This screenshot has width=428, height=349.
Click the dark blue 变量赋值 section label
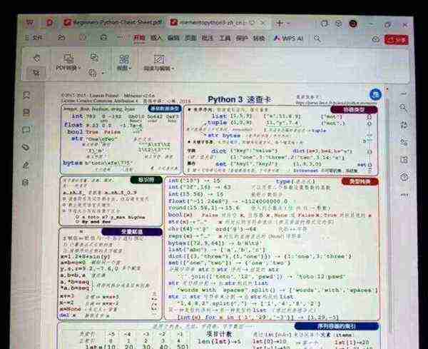pos(132,232)
